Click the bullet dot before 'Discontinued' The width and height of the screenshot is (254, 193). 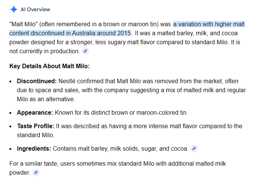point(10,82)
